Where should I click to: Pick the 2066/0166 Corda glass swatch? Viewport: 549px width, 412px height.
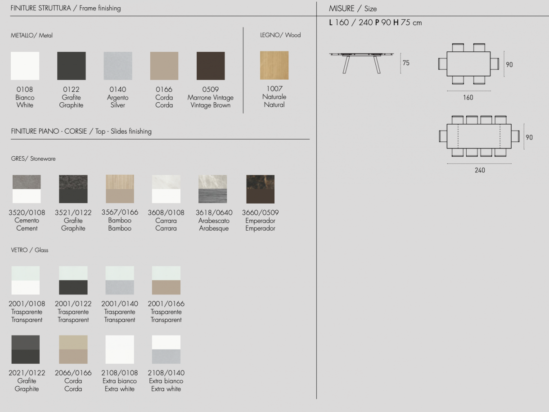point(73,349)
